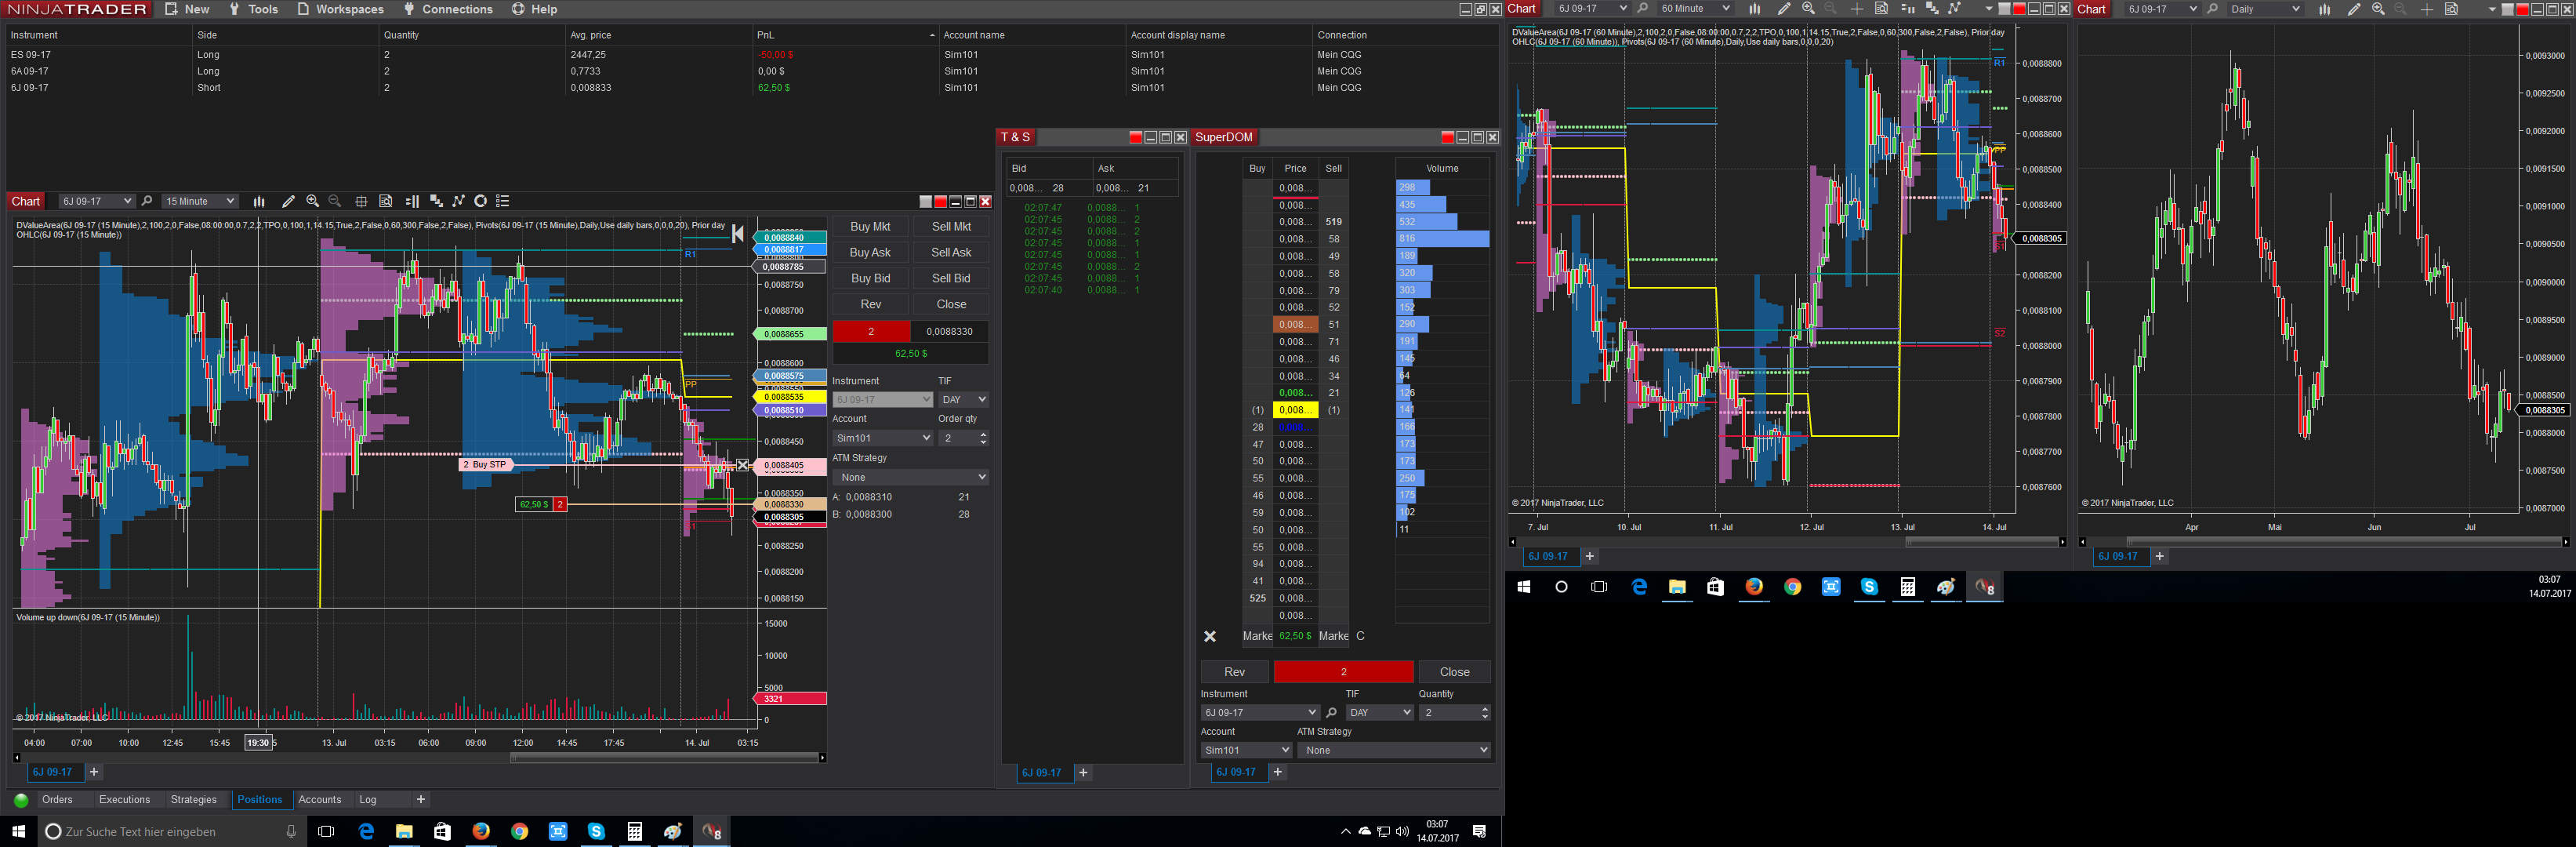Open the Tools menu
The image size is (2576, 847).
[x=253, y=9]
